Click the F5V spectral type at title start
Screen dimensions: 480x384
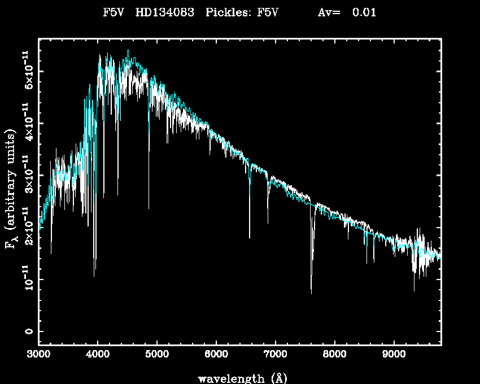pyautogui.click(x=114, y=13)
